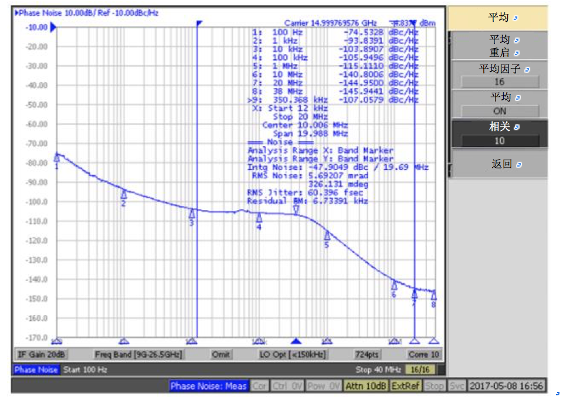The width and height of the screenshot is (563, 400).
Task: Click the Carrier 14.999769576 GHz readout
Action: [x=330, y=23]
